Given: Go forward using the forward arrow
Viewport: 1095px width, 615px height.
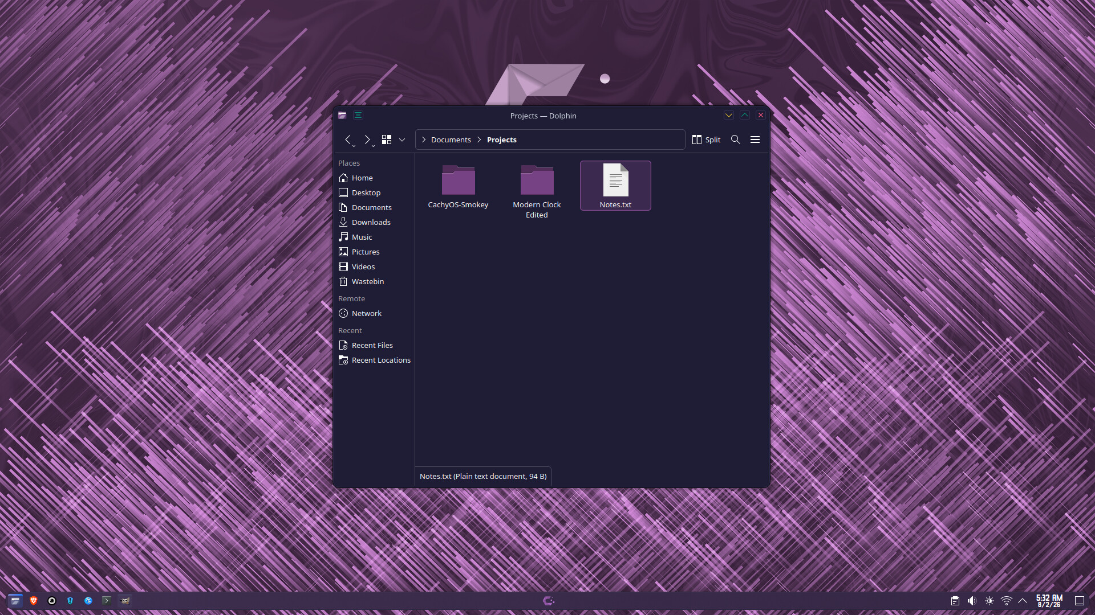Looking at the screenshot, I should pos(367,140).
